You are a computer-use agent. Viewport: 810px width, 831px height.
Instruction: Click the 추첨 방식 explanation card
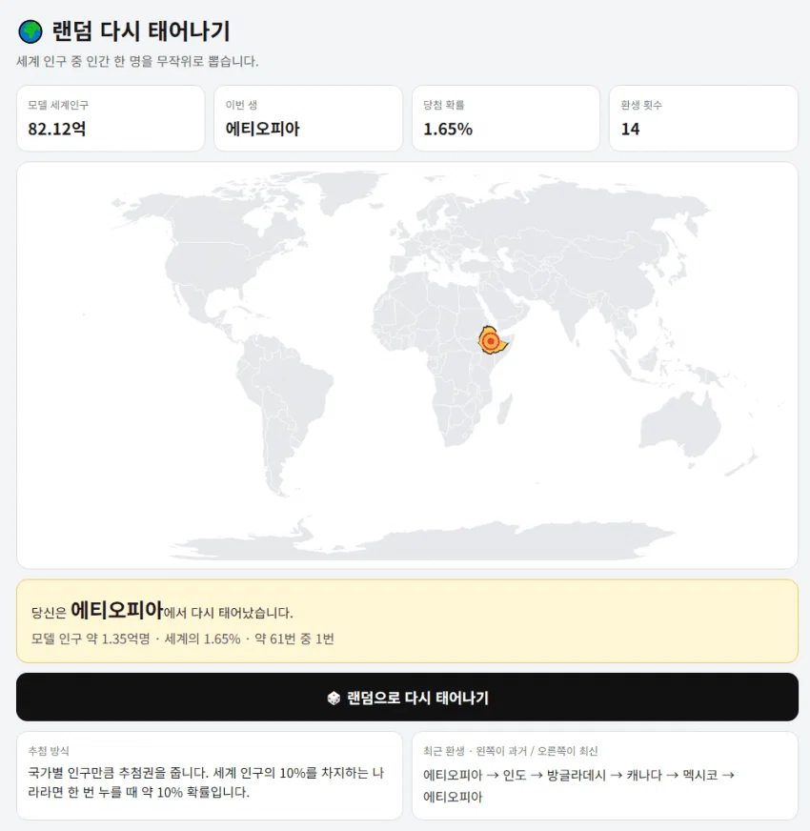coord(210,776)
